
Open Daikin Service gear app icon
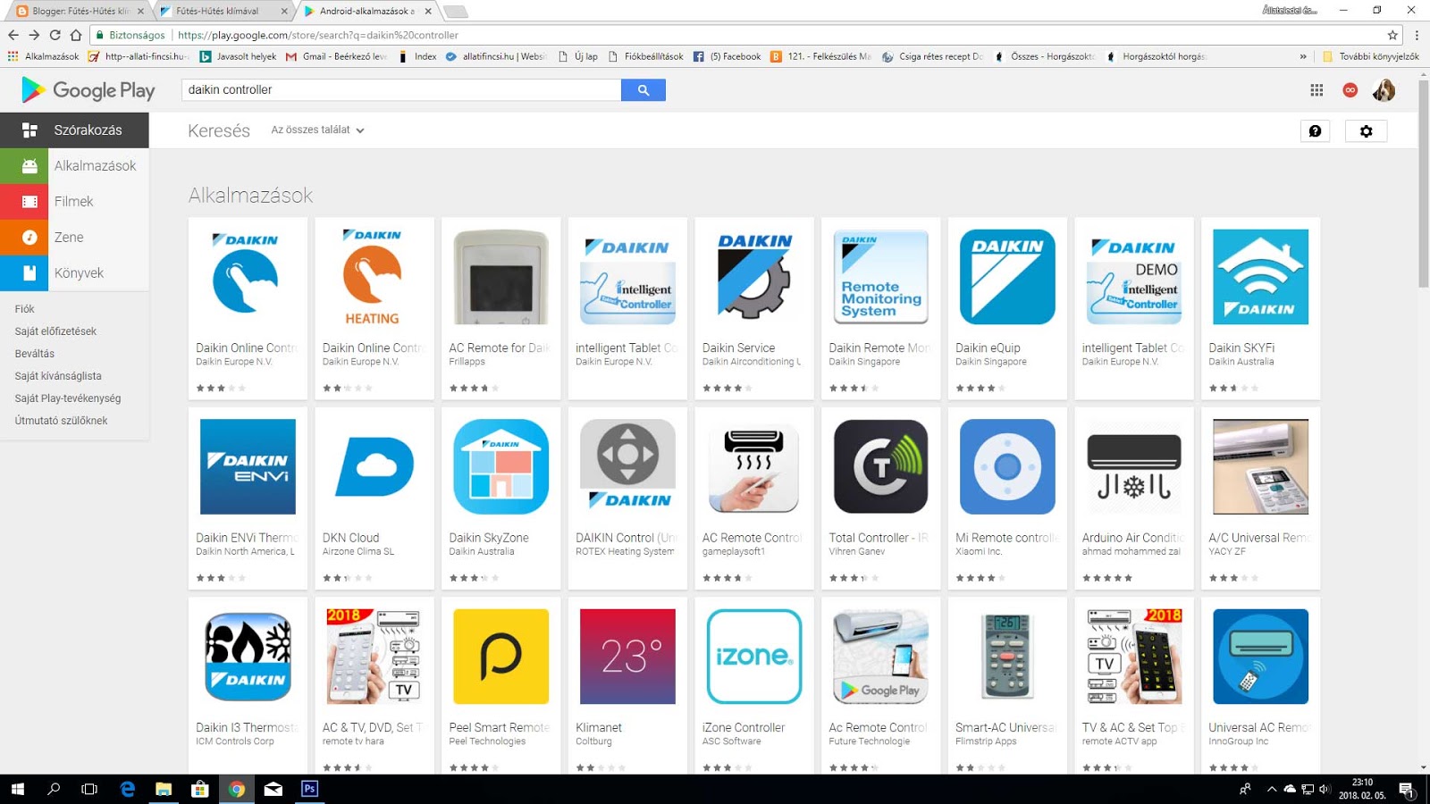(x=754, y=277)
